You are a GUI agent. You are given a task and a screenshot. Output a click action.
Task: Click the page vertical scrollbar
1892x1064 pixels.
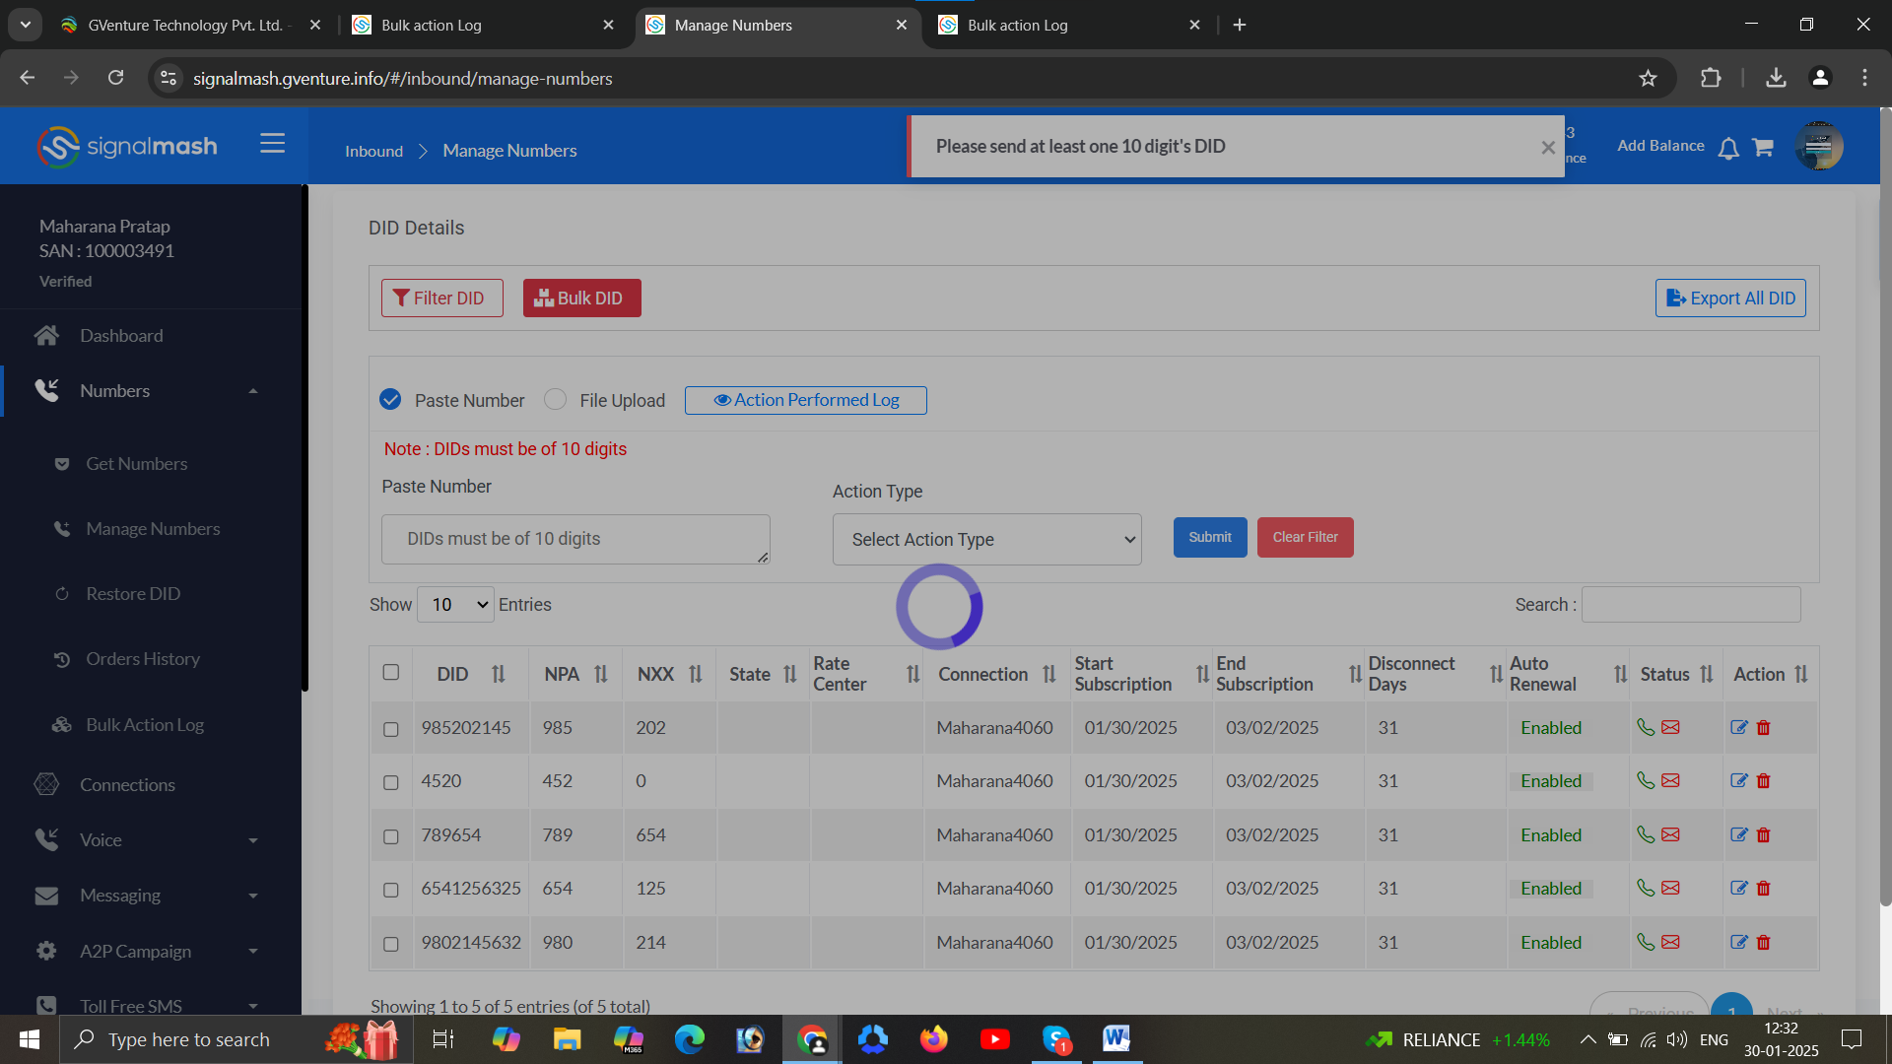click(x=1885, y=507)
